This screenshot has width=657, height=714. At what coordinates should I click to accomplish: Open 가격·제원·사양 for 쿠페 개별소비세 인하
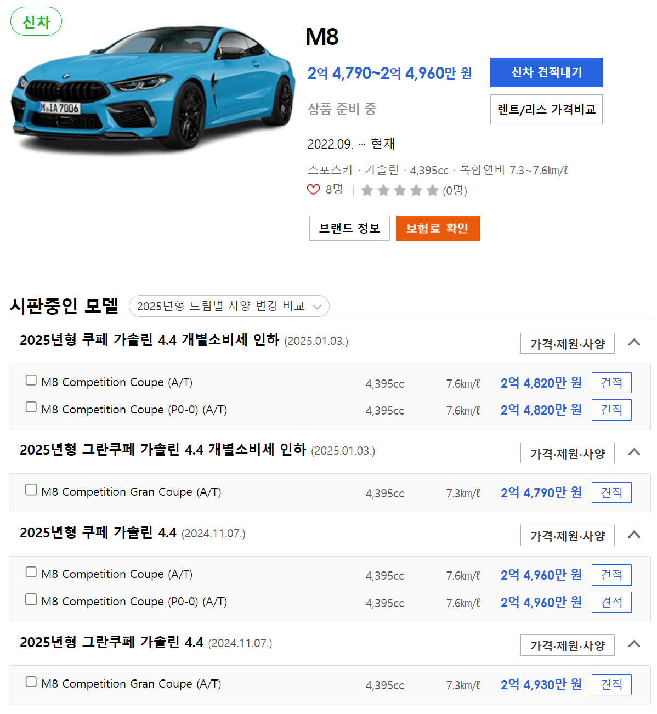(x=568, y=344)
